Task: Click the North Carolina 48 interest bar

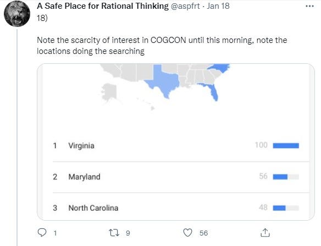Action: [x=286, y=208]
